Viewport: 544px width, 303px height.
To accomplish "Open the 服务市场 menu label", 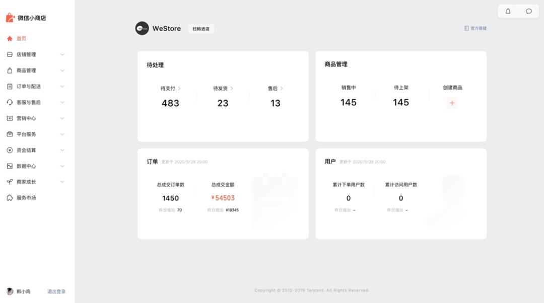I will click(x=26, y=198).
